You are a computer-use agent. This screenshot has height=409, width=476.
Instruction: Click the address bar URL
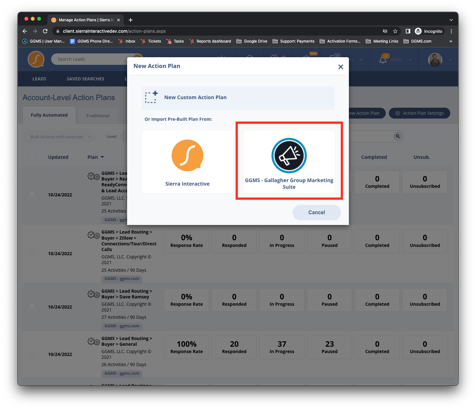coord(114,31)
